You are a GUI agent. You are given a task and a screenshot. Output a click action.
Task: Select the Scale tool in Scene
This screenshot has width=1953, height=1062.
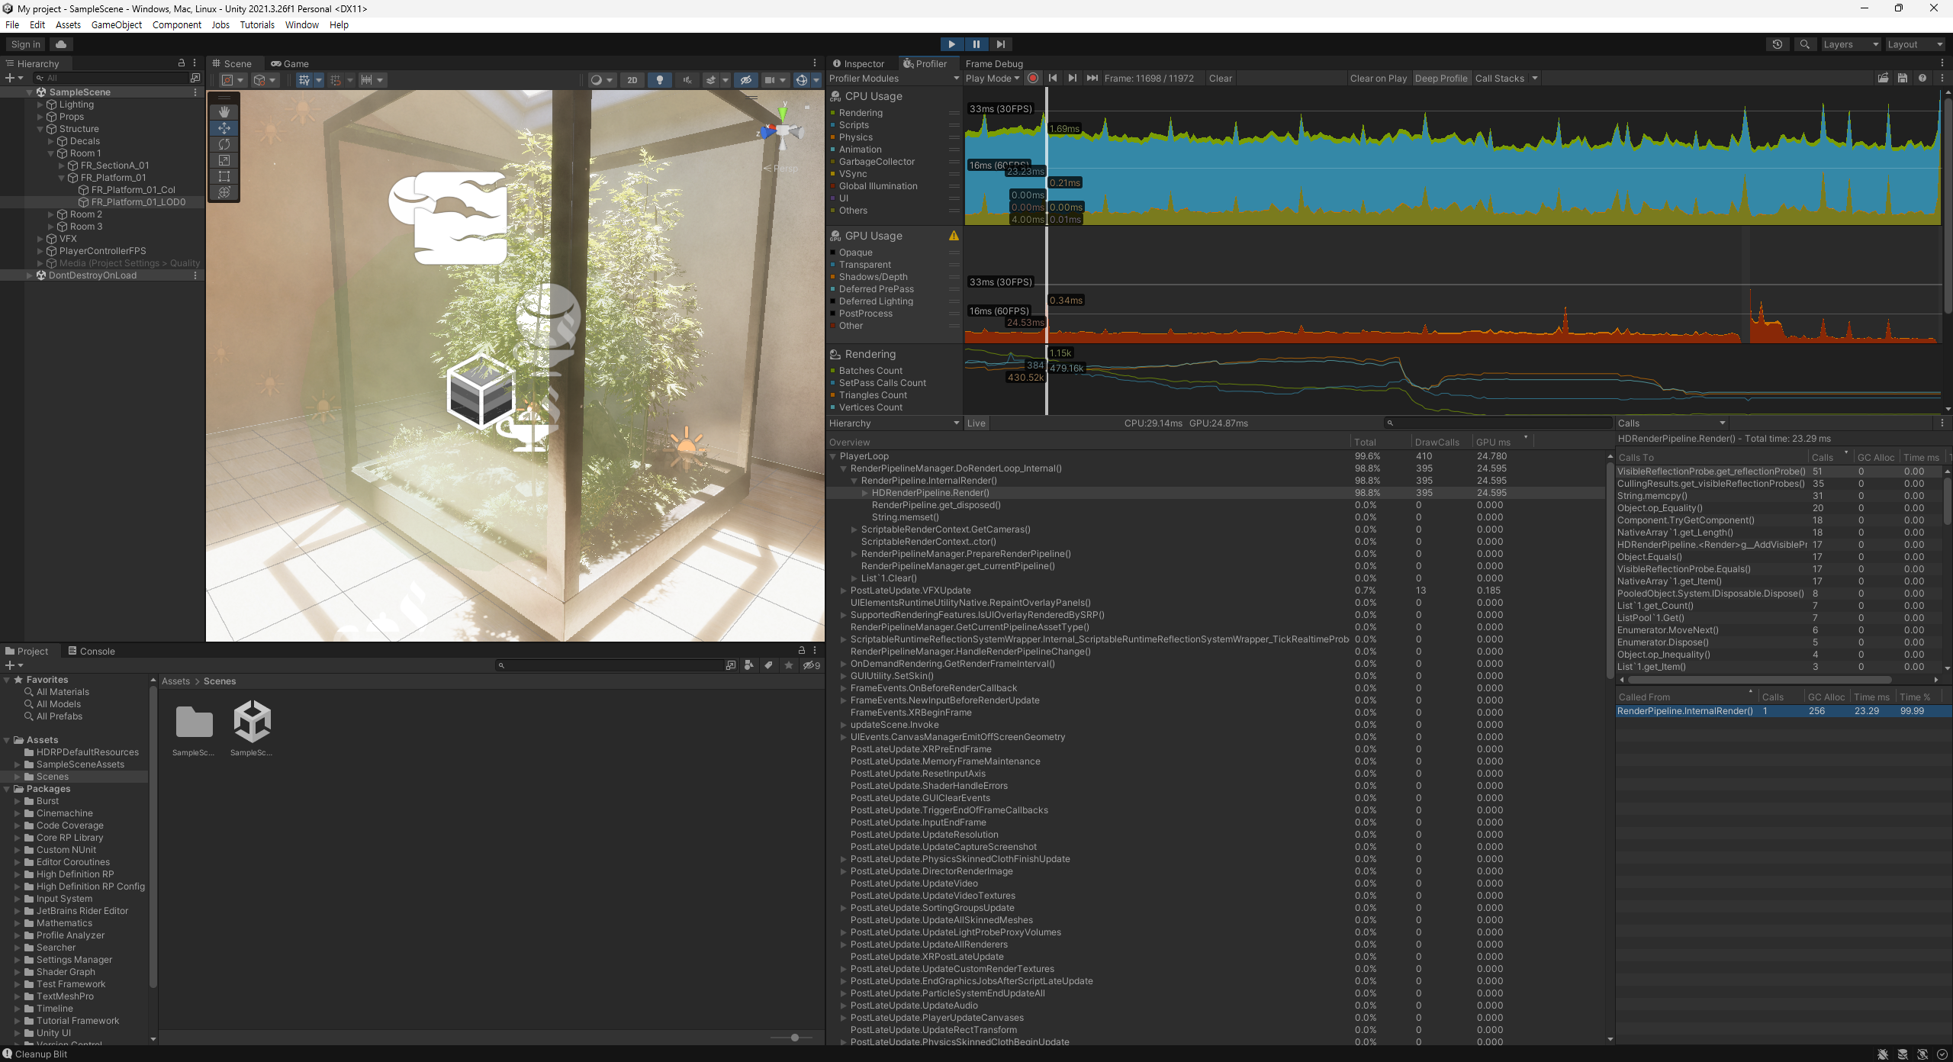(224, 160)
